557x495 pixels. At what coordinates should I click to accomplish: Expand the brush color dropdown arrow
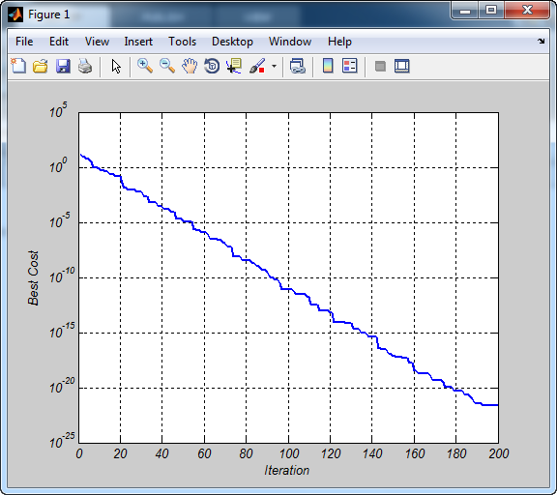click(274, 66)
